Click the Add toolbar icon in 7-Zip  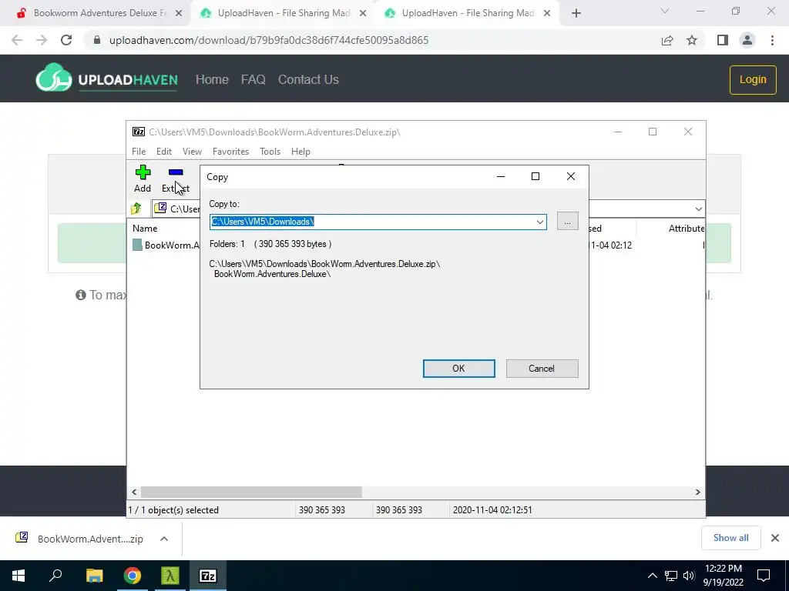point(143,179)
